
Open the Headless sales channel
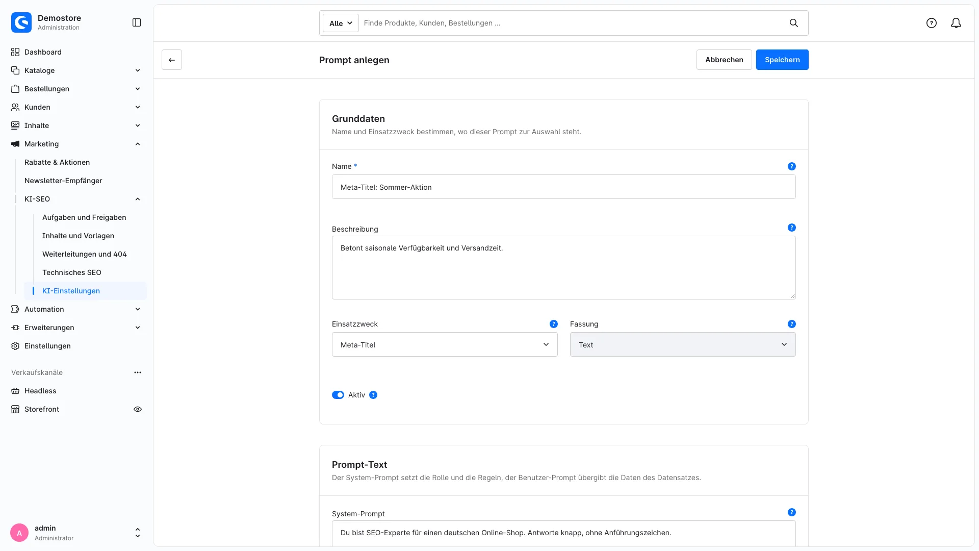click(40, 391)
